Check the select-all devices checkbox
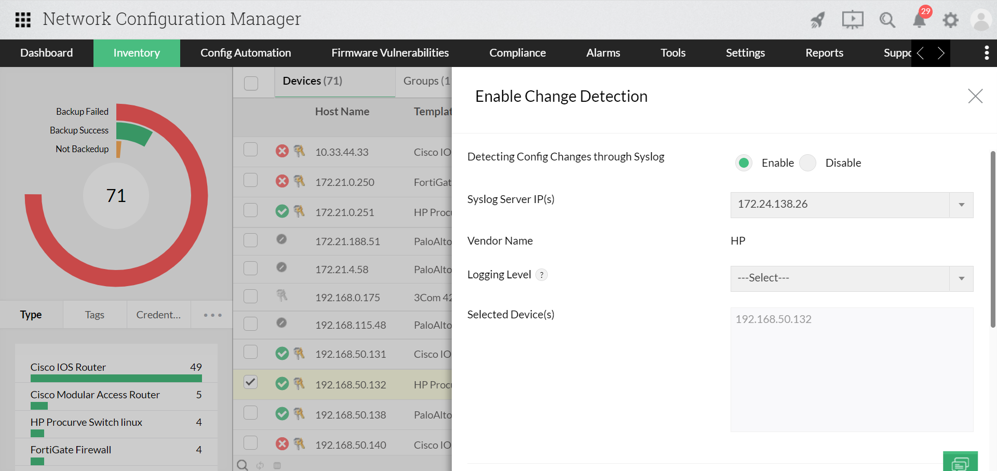The height and width of the screenshot is (471, 997). (251, 83)
